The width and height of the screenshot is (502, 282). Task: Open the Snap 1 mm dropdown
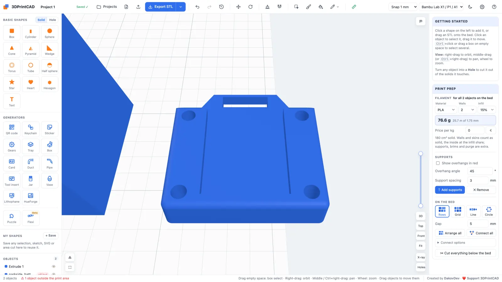pos(403,7)
